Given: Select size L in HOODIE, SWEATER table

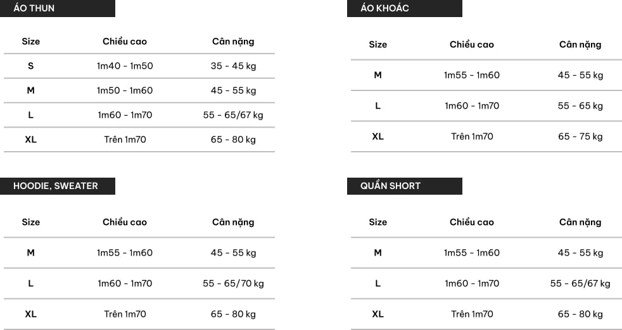Looking at the screenshot, I should tap(30, 283).
